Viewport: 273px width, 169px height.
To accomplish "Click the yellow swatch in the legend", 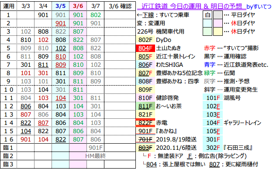I will coord(218,31).
